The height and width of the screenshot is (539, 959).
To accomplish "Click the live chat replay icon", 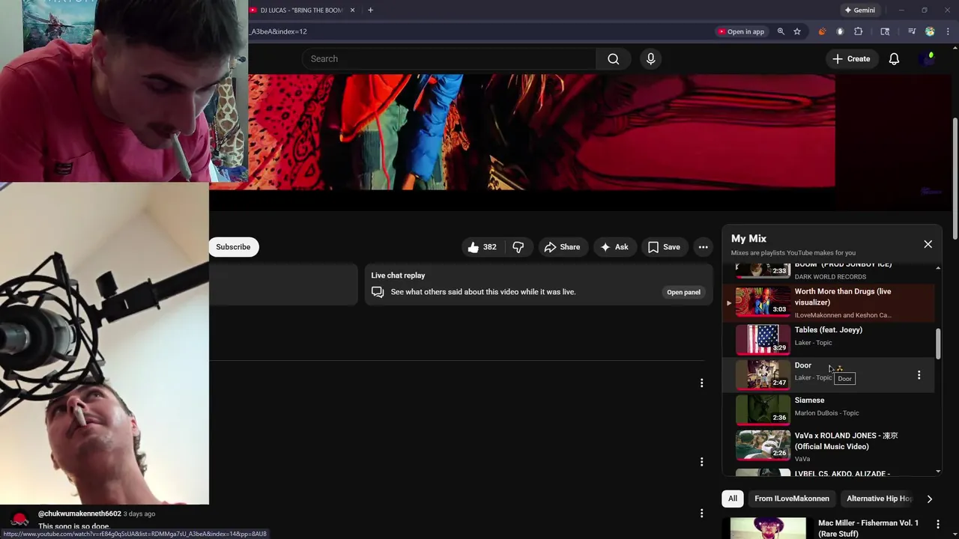I will [x=378, y=292].
